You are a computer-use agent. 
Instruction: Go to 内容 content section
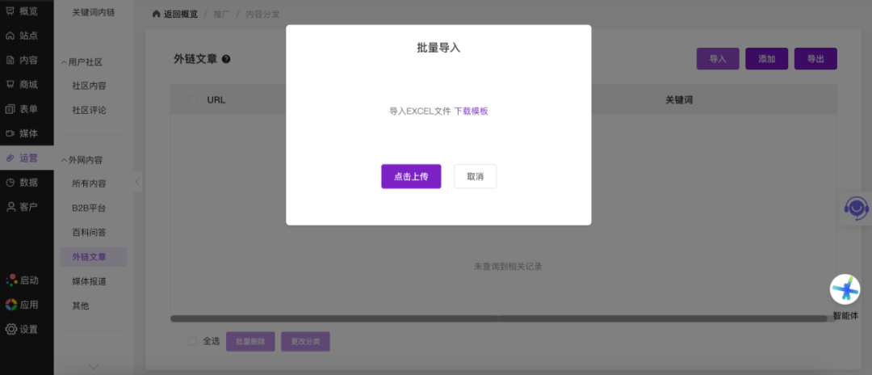[23, 60]
